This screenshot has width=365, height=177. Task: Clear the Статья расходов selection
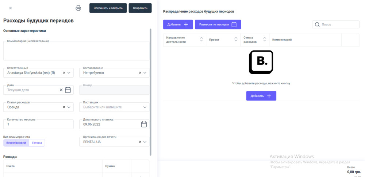tap(64, 107)
